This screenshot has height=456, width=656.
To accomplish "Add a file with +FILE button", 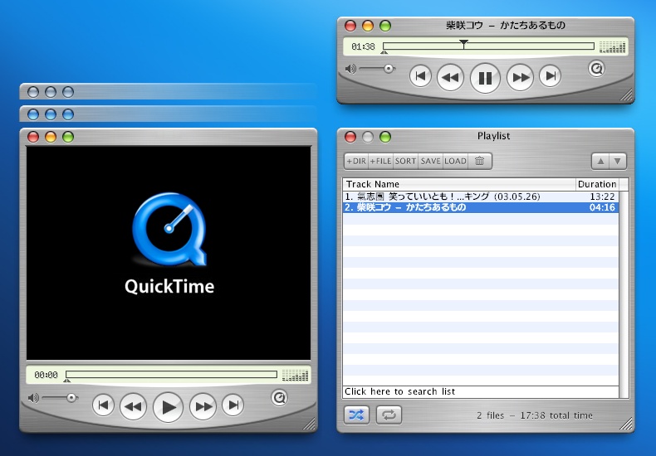I will click(x=380, y=161).
